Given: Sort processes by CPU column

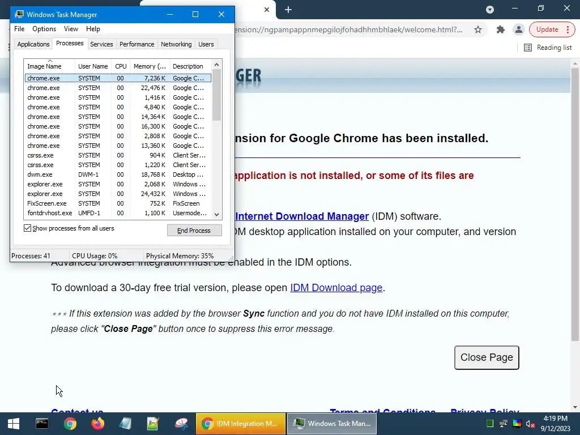Looking at the screenshot, I should [x=121, y=66].
